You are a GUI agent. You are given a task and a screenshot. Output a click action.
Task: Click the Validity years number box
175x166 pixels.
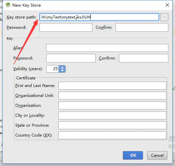[x=52, y=69]
